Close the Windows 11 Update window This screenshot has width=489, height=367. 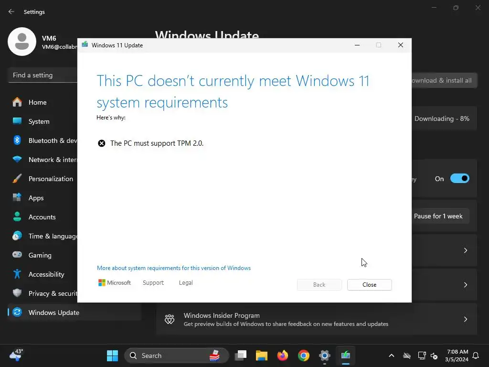(401, 45)
